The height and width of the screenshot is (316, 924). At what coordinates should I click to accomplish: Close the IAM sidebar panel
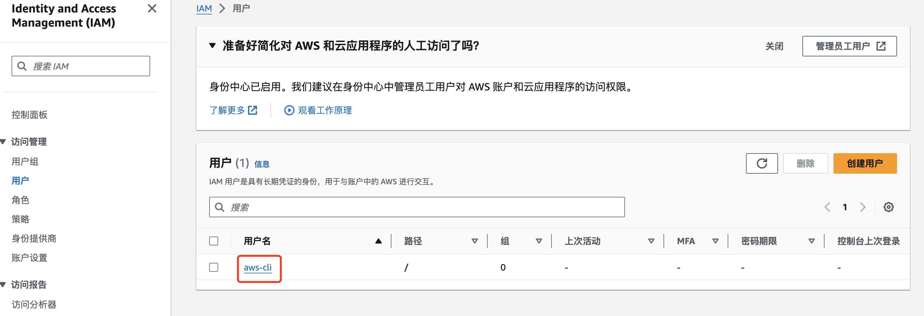click(152, 9)
